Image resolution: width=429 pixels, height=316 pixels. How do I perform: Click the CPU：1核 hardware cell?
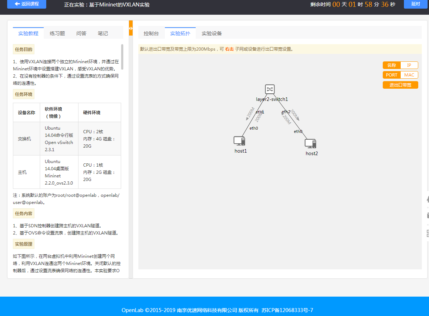coord(100,172)
